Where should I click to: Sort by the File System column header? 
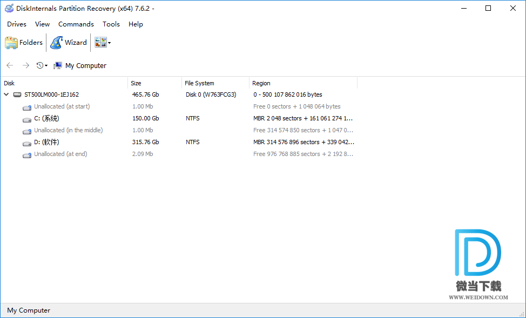[x=215, y=83]
